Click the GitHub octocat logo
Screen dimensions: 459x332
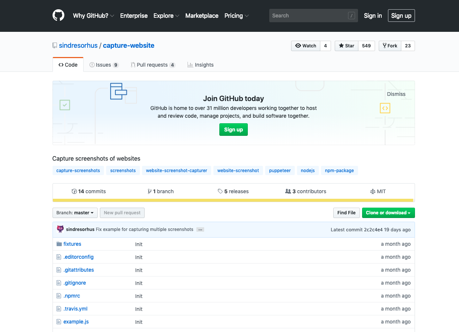coord(58,16)
